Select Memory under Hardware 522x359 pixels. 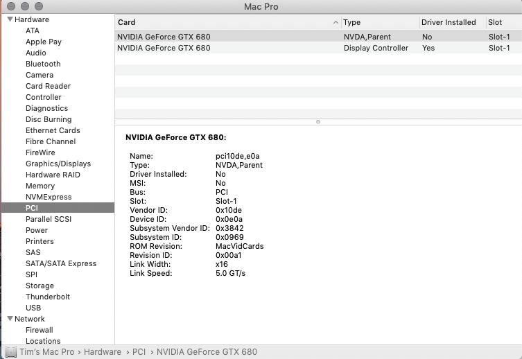40,186
